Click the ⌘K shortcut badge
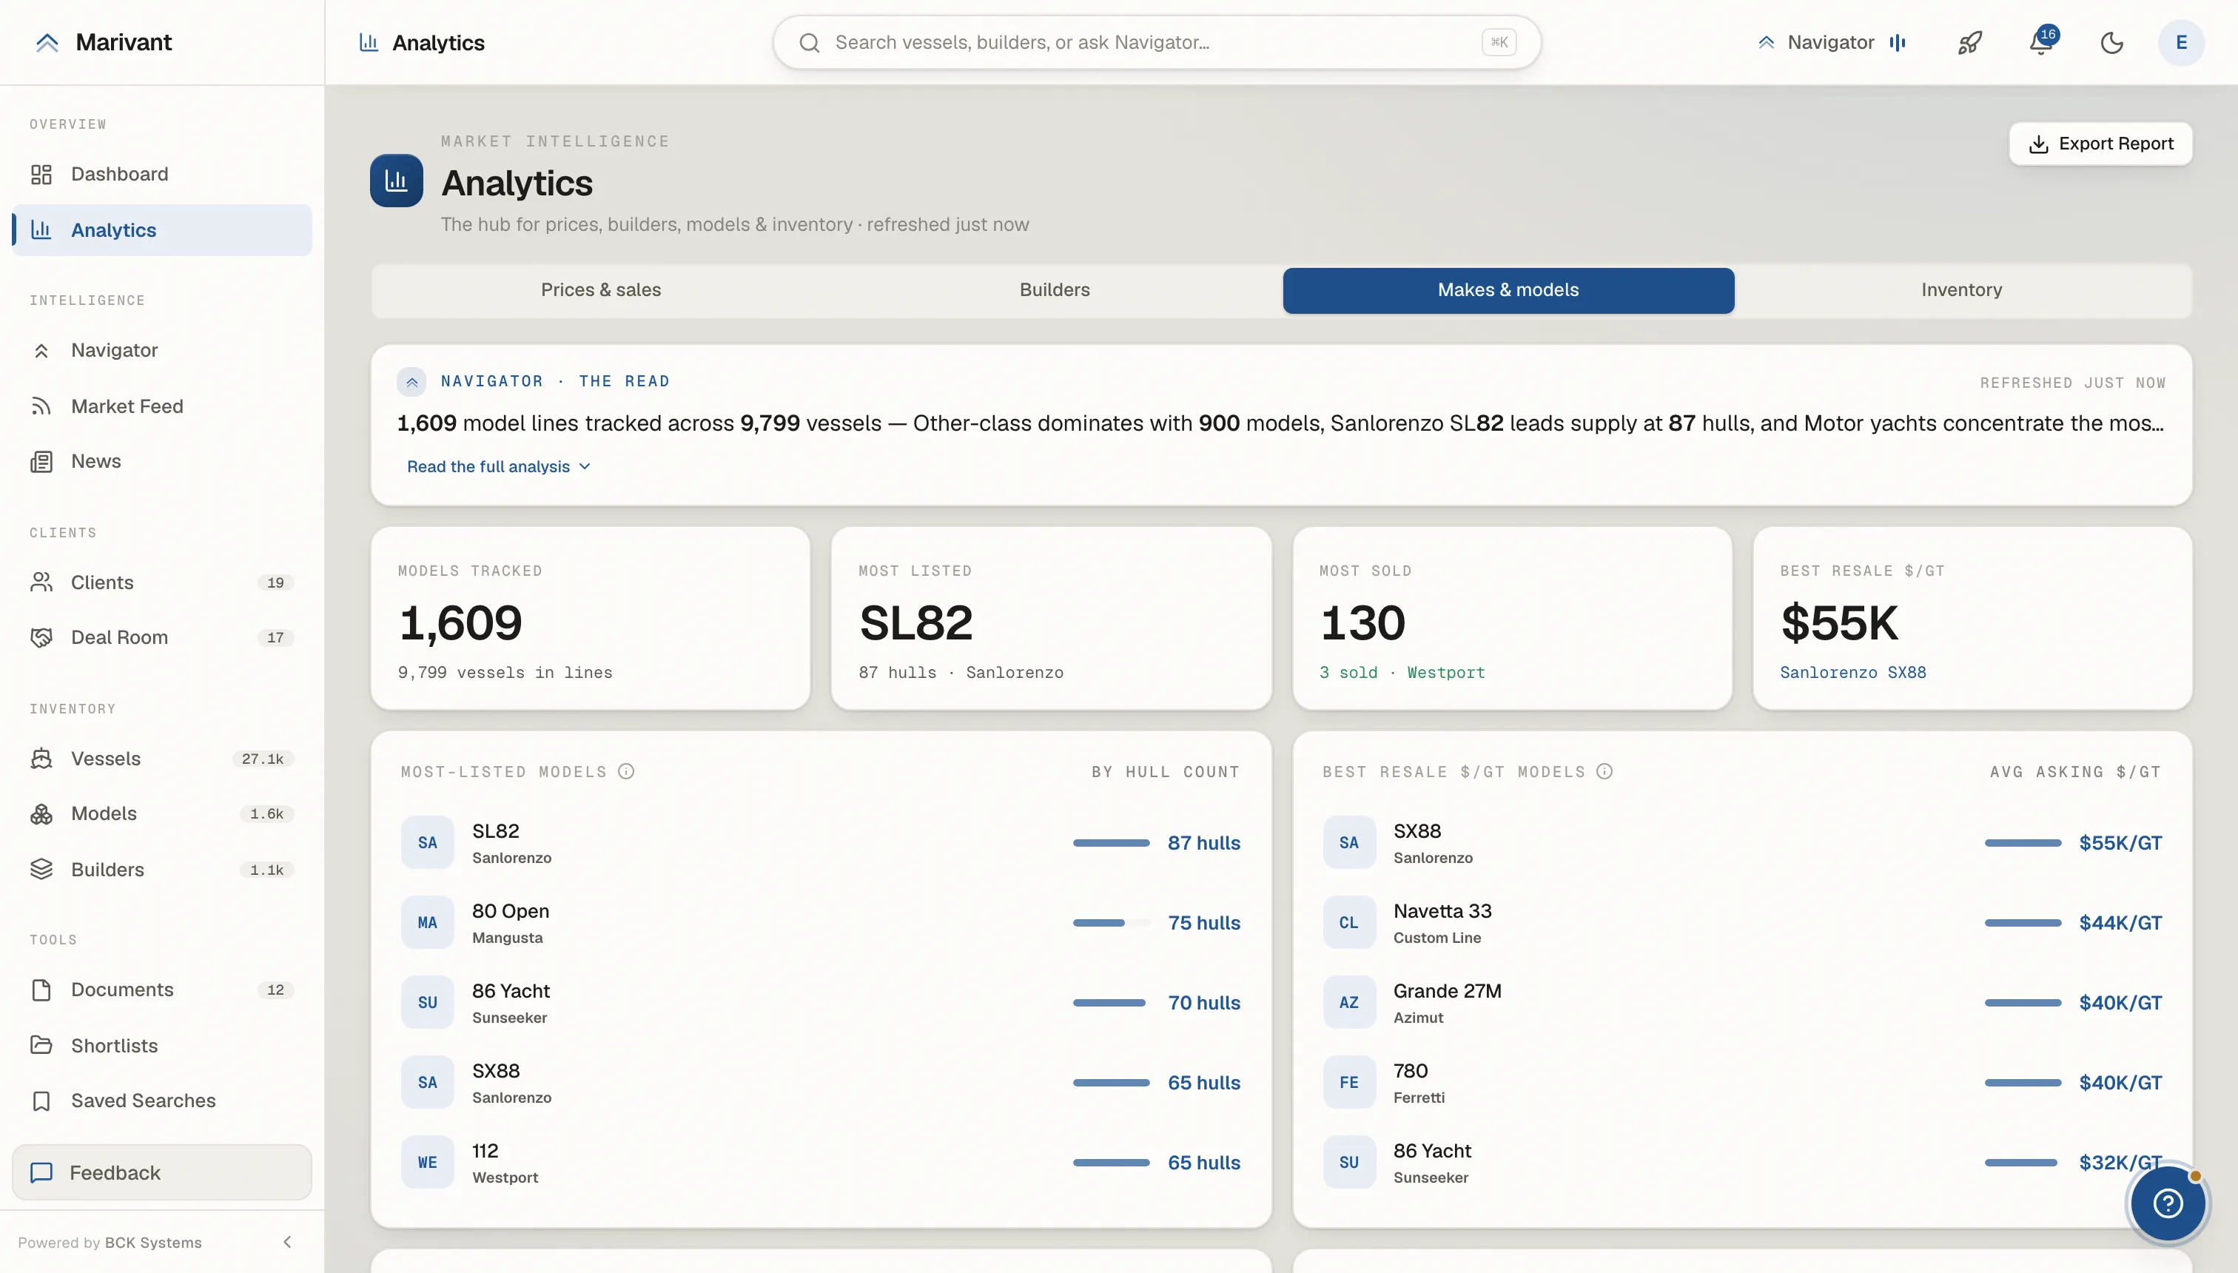The width and height of the screenshot is (2238, 1273). (1499, 42)
